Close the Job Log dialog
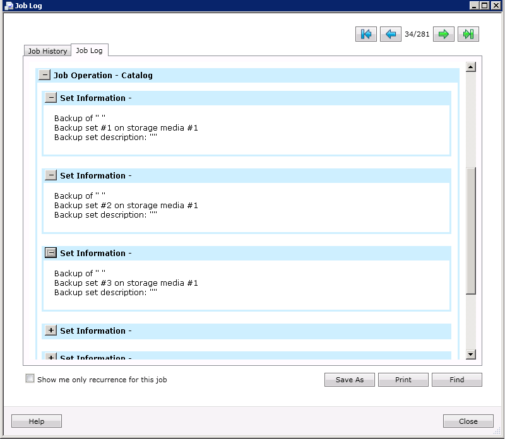505x439 pixels. [468, 421]
